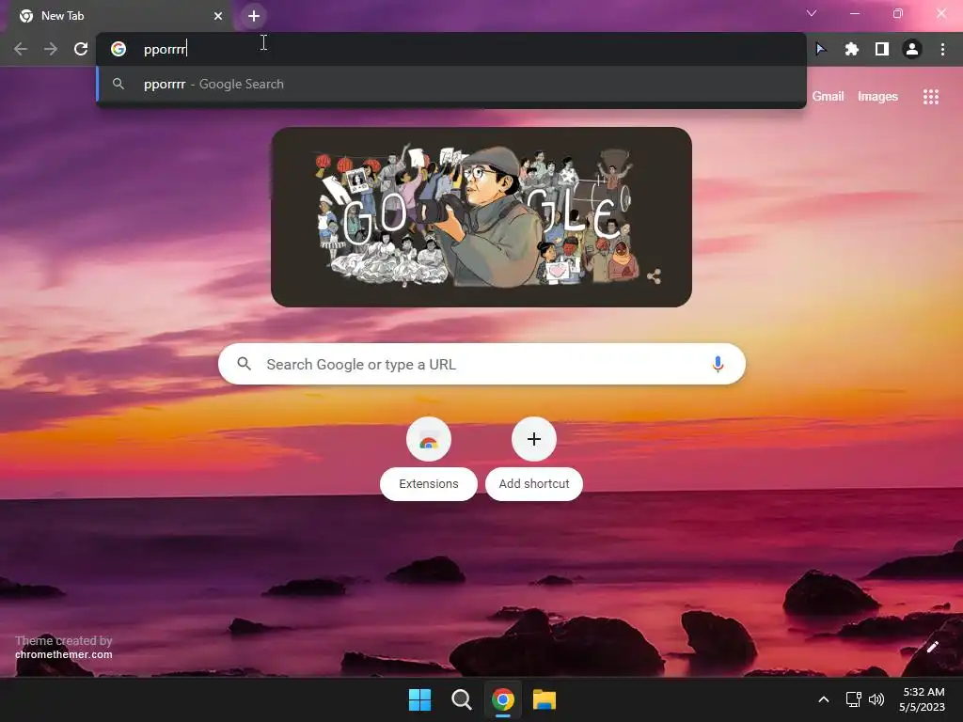The width and height of the screenshot is (963, 722).
Task: Open the Windows Start menu
Action: click(420, 699)
